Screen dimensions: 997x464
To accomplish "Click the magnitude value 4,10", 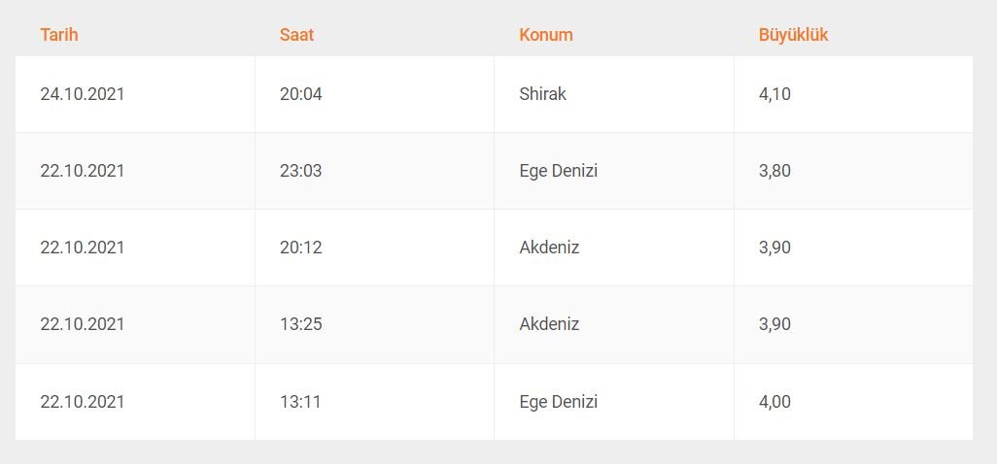I will tap(774, 94).
